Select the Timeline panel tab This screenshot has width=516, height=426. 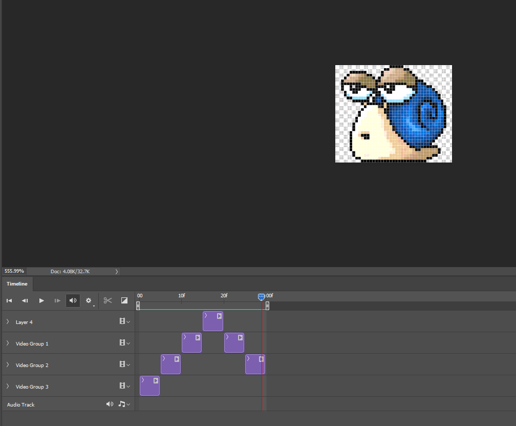[17, 283]
